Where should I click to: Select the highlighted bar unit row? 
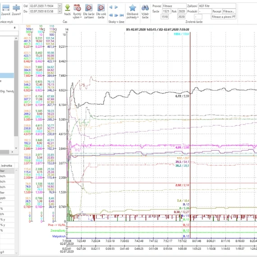click(x=7, y=171)
